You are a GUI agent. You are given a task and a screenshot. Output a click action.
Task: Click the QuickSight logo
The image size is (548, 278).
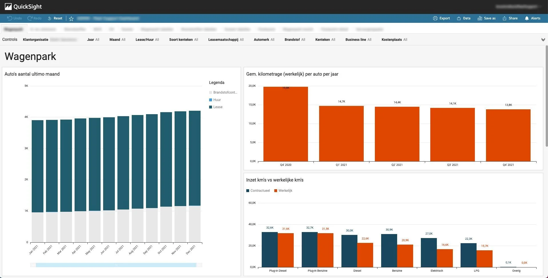point(23,7)
